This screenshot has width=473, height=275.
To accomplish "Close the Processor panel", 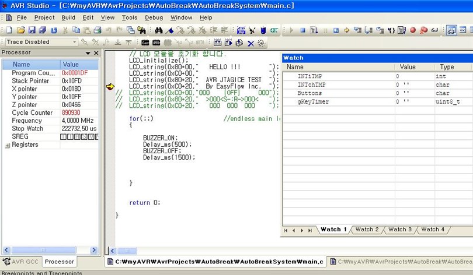I will tap(96, 53).
